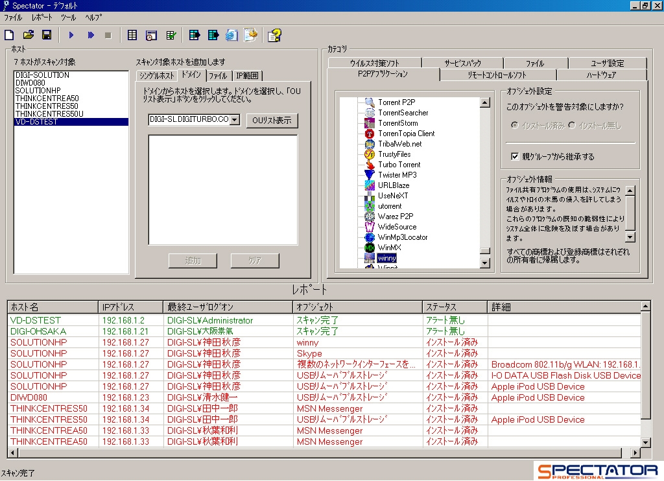Select TribalWeb.net in the P2P list
664x481 pixels.
coord(399,144)
